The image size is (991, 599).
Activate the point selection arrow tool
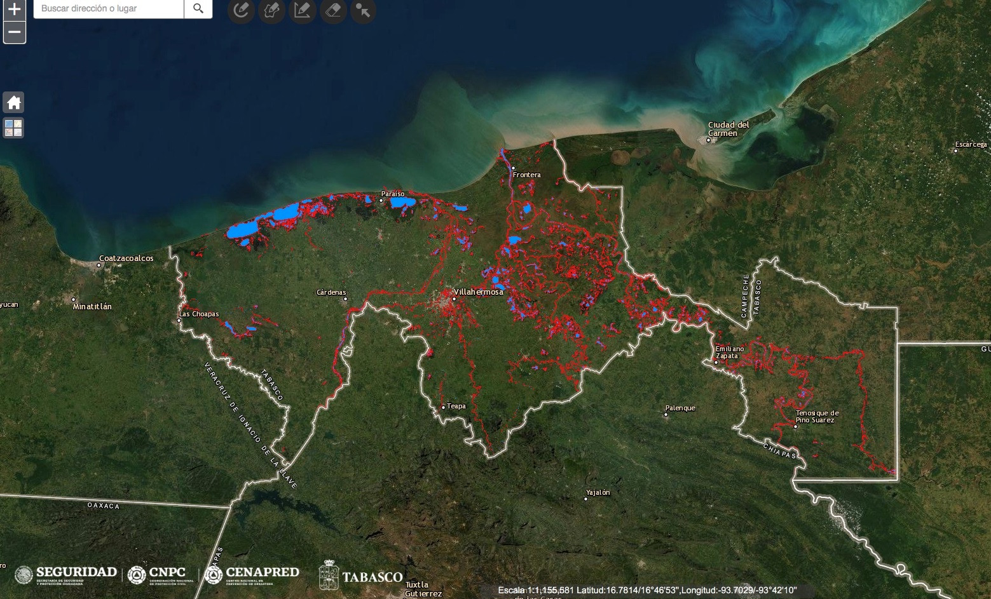pos(363,10)
